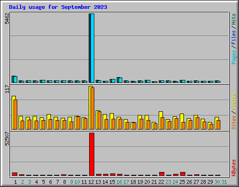The image size is (239, 187).
Task: Select day 20 on the x-axis
Action: coord(147,182)
